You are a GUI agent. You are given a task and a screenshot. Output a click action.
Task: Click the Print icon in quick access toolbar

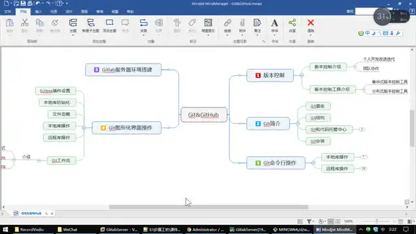pos(30,3)
